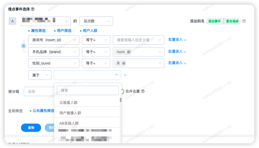Click the 查询 button
259x148 pixels.
(x=31, y=128)
